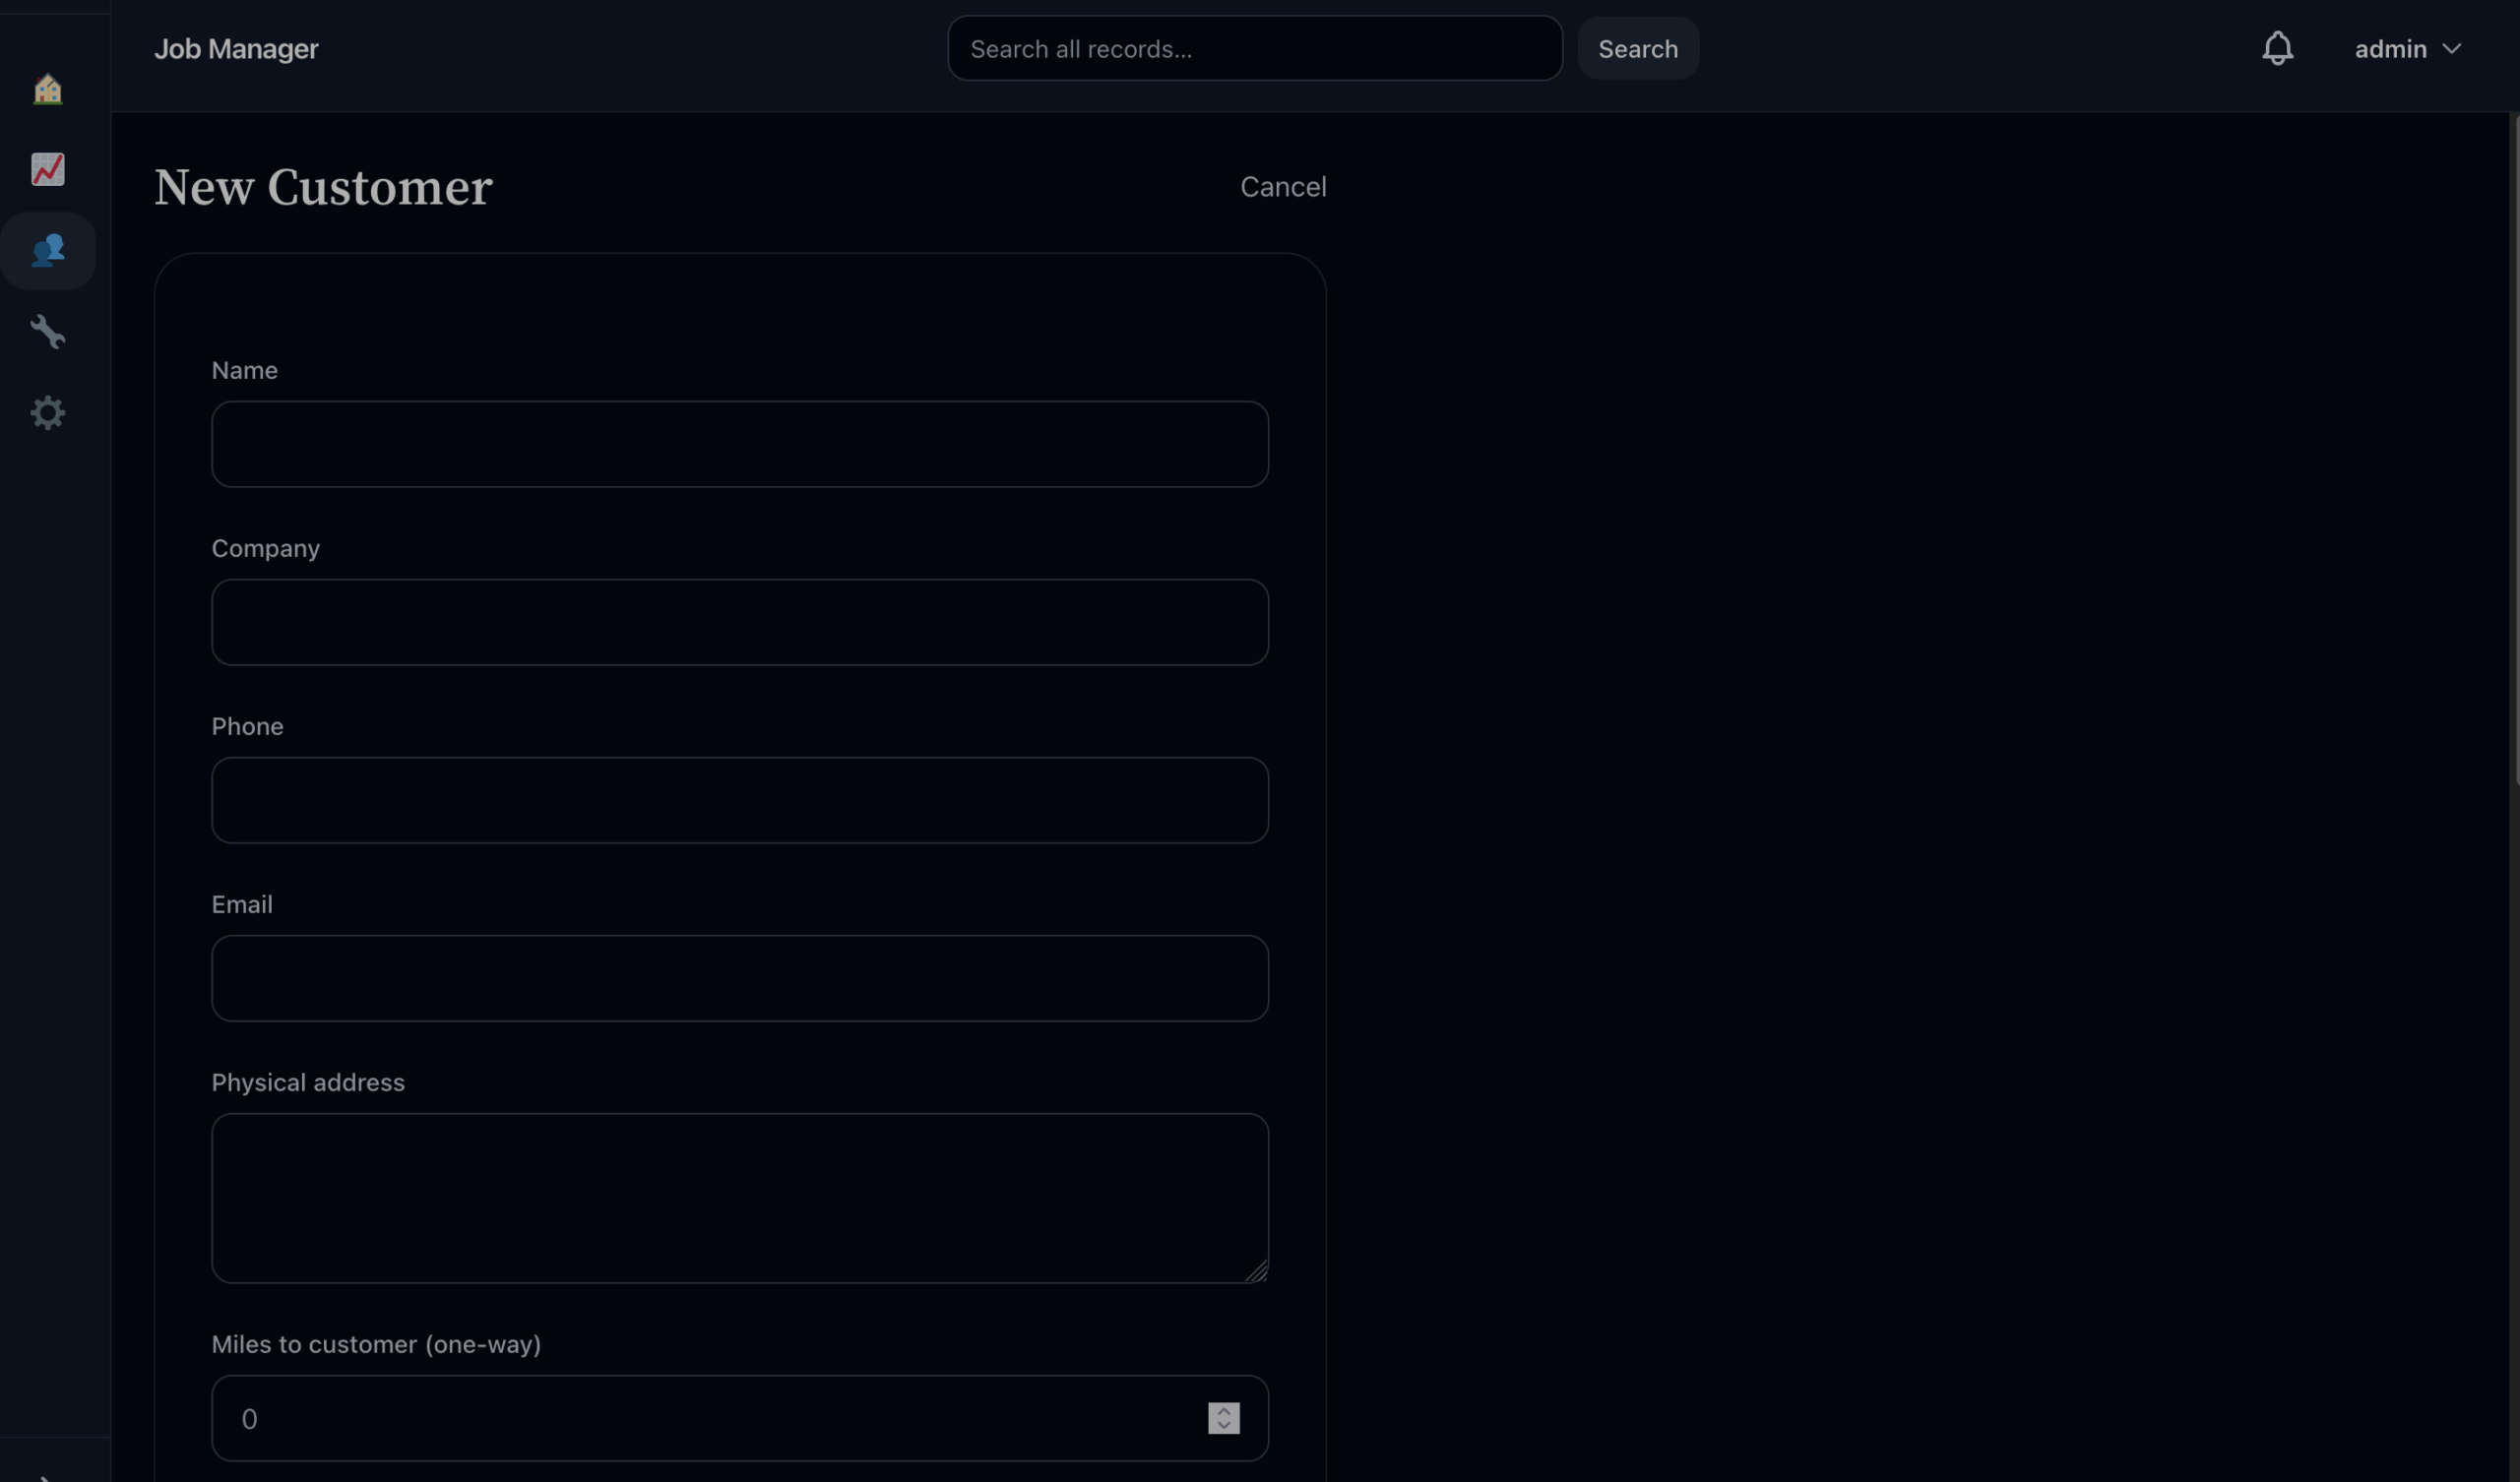This screenshot has width=2520, height=1482.
Task: Click the Search button
Action: point(1637,49)
